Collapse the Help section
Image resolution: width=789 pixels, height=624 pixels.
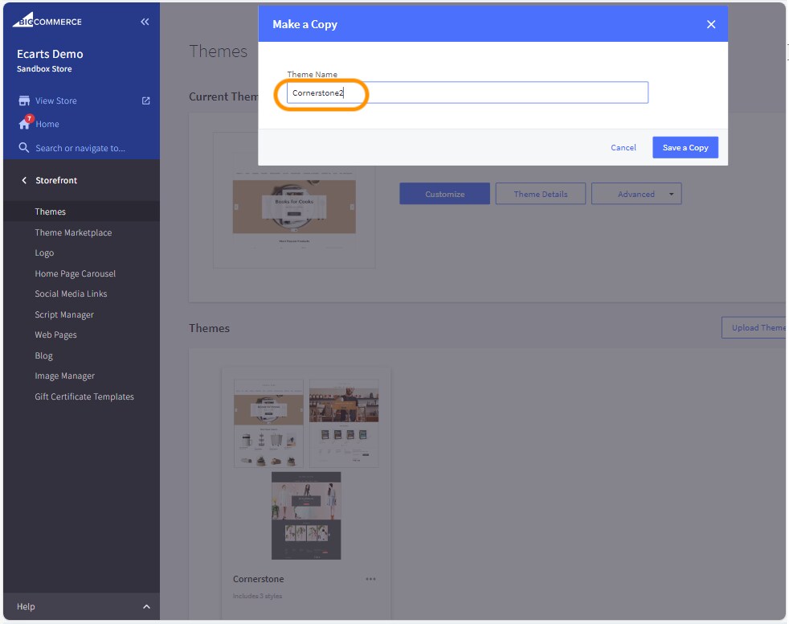[146, 606]
